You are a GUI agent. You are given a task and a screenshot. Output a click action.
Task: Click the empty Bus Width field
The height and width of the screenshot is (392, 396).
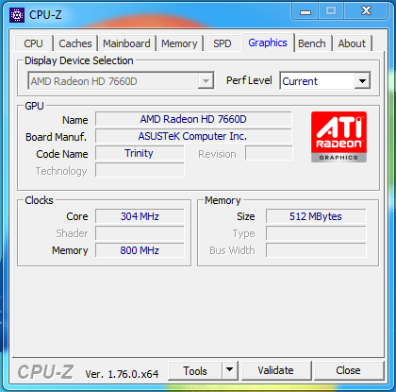316,250
